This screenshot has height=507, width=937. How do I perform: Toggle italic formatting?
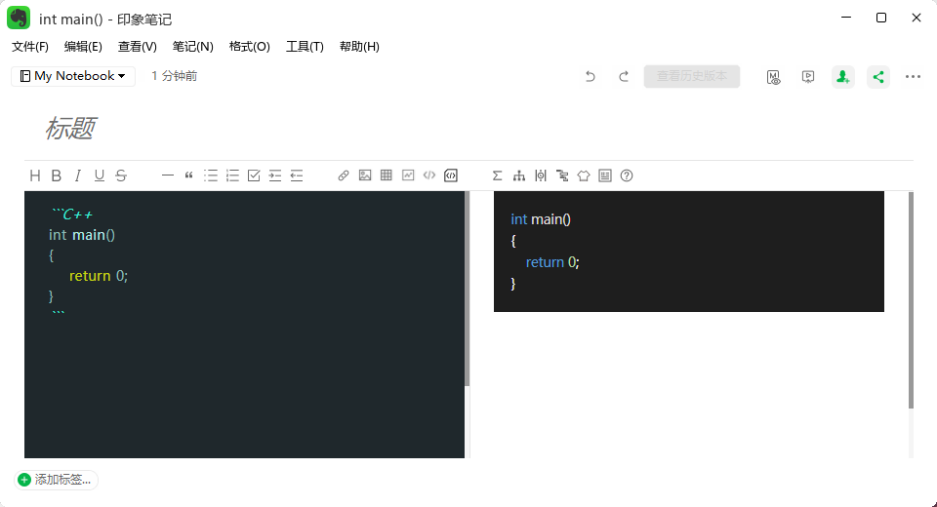click(78, 175)
